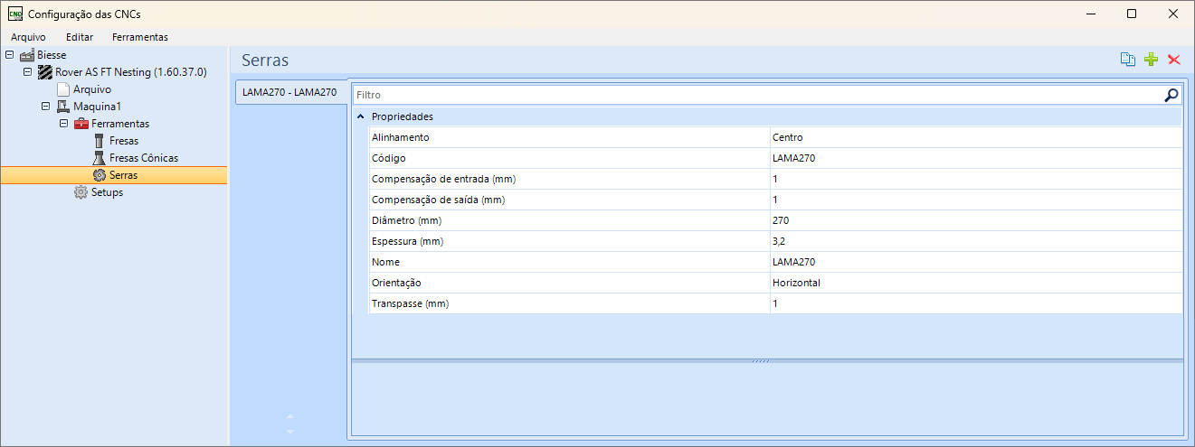Open the Ferramentas menu
Screen dimensions: 1195x447
pos(140,37)
